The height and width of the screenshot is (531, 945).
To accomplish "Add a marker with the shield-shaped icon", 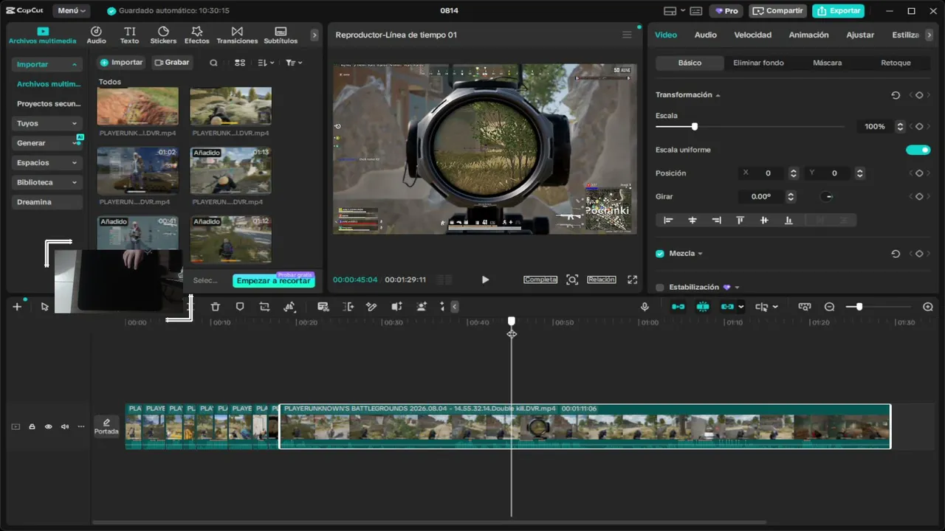I will [240, 307].
